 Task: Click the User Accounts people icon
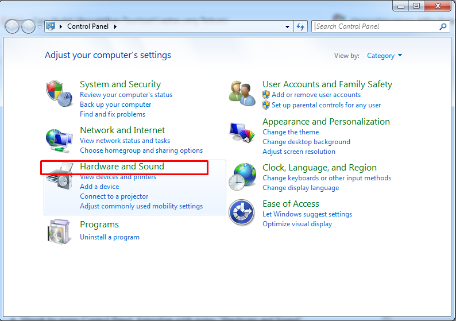click(x=242, y=94)
